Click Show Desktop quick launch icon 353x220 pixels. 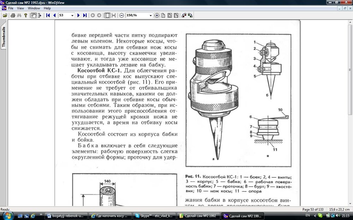(x=20, y=216)
